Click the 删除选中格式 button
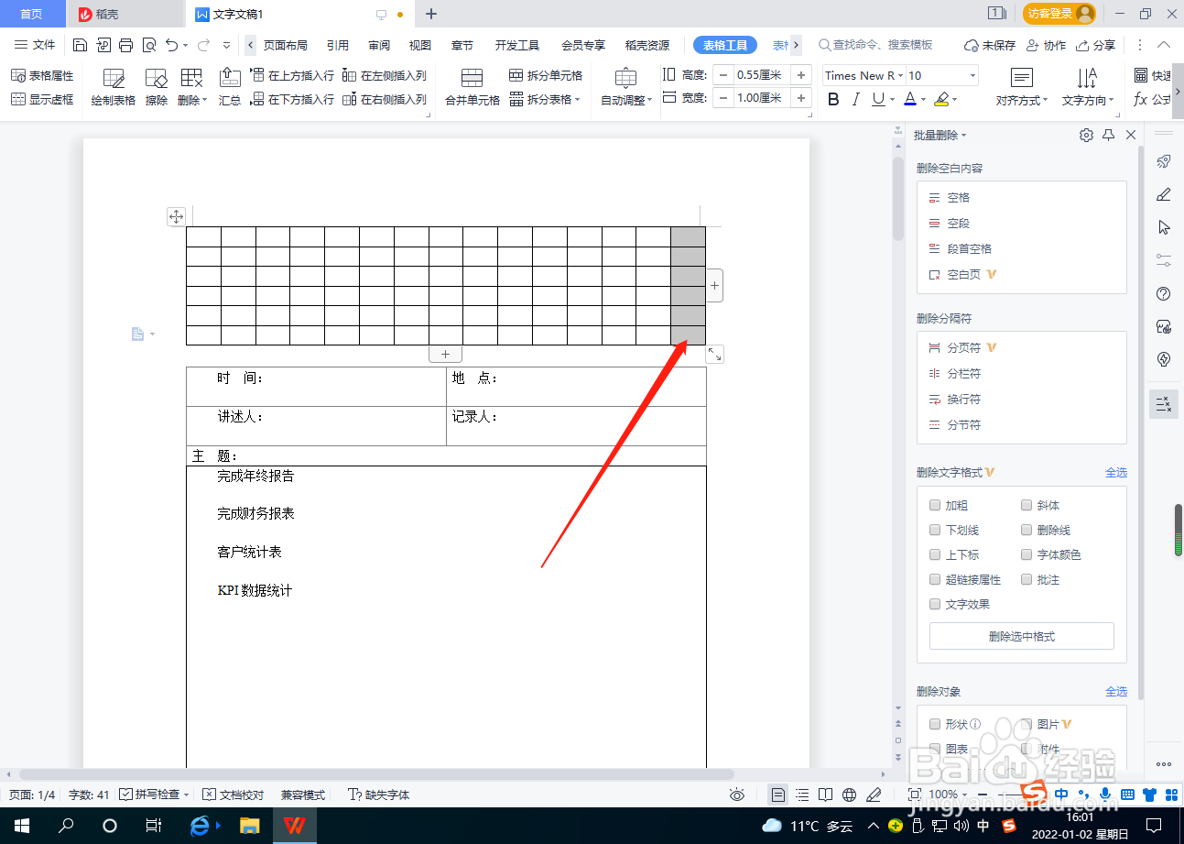The image size is (1184, 844). (x=1021, y=635)
